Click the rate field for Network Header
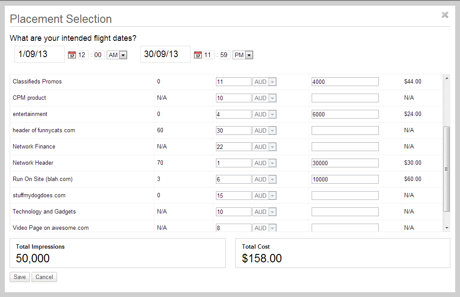Viewport: 460px width, 297px height. tap(234, 163)
